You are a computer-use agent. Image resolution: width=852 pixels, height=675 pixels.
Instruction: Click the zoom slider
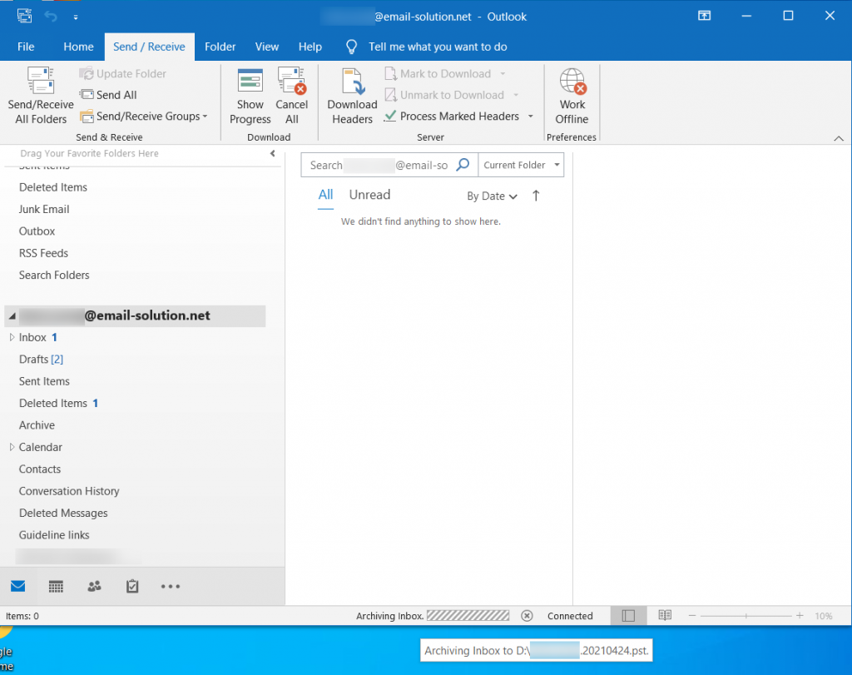tap(746, 616)
